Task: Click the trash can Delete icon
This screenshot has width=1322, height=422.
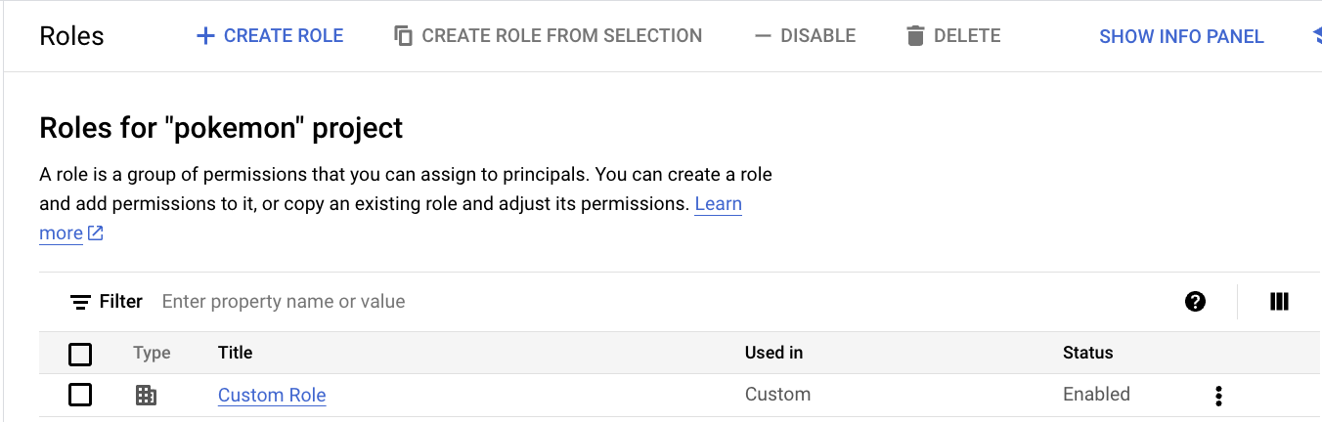Action: [915, 36]
